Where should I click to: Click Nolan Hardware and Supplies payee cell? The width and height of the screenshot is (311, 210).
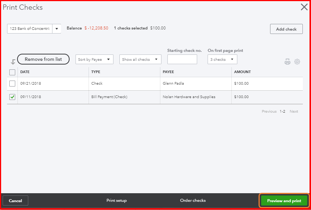coord(189,97)
